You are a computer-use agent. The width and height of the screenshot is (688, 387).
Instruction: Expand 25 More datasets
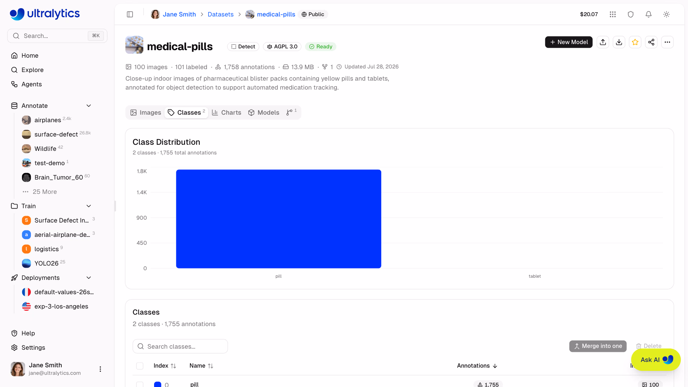point(44,192)
